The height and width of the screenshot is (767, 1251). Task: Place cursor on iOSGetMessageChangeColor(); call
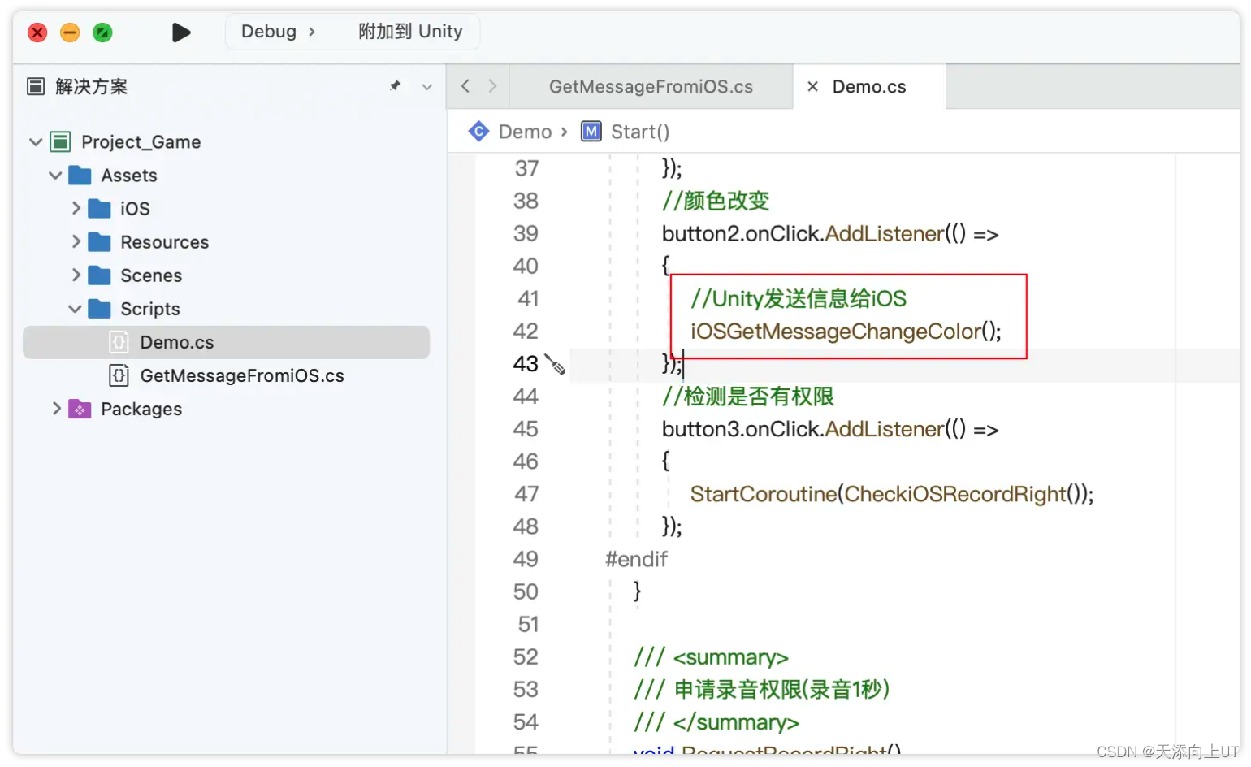[846, 331]
